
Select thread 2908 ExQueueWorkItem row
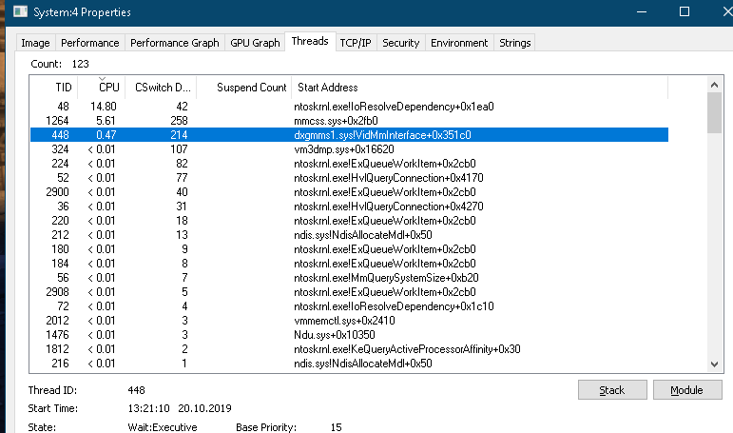point(349,292)
